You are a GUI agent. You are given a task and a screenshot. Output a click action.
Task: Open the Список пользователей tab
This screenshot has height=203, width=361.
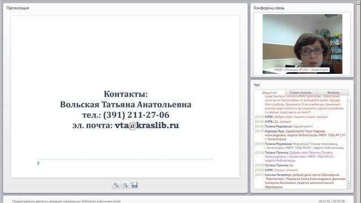[x=301, y=92]
